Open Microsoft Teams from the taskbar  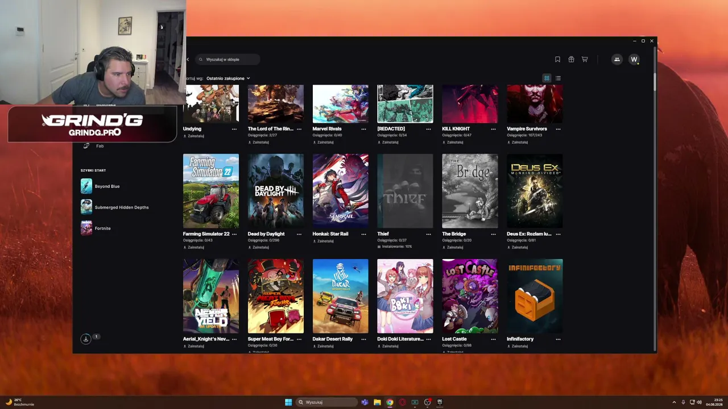pos(365,402)
